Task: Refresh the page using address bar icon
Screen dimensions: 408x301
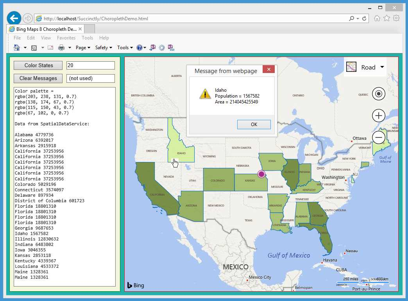Action: 364,18
